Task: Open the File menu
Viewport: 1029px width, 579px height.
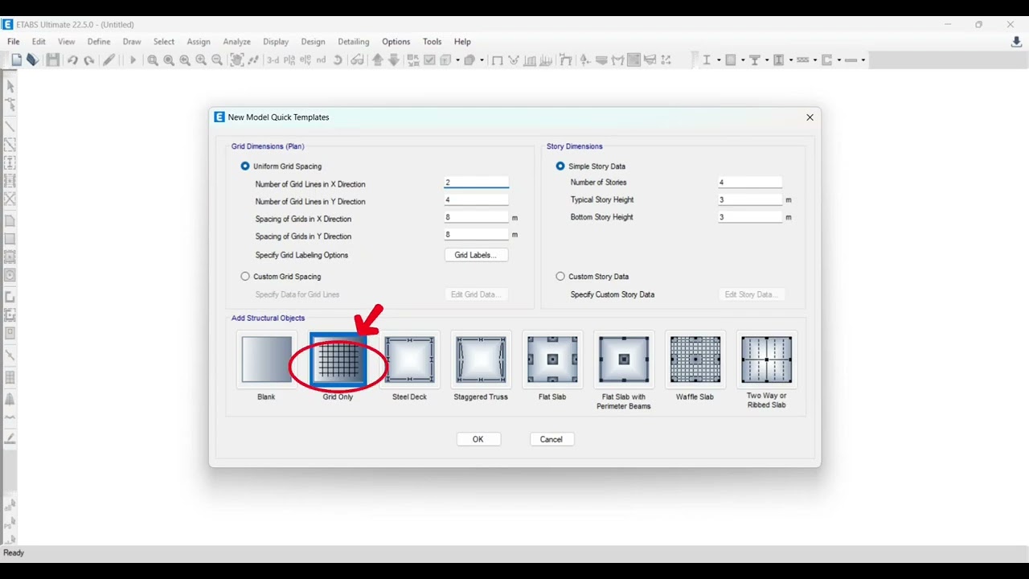Action: click(x=14, y=42)
